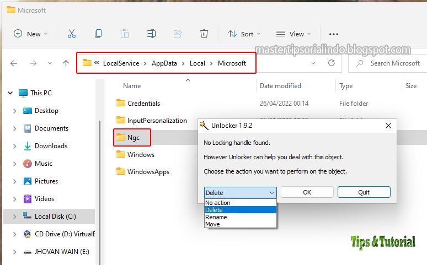Expand address bar history dropdown

coord(313,63)
